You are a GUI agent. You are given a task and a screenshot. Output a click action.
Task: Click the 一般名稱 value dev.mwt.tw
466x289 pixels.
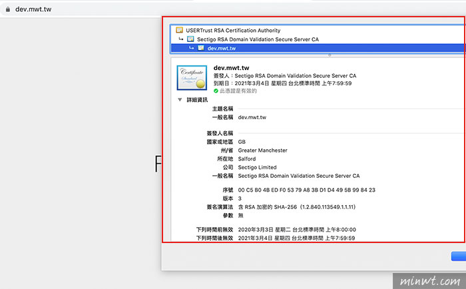(252, 117)
